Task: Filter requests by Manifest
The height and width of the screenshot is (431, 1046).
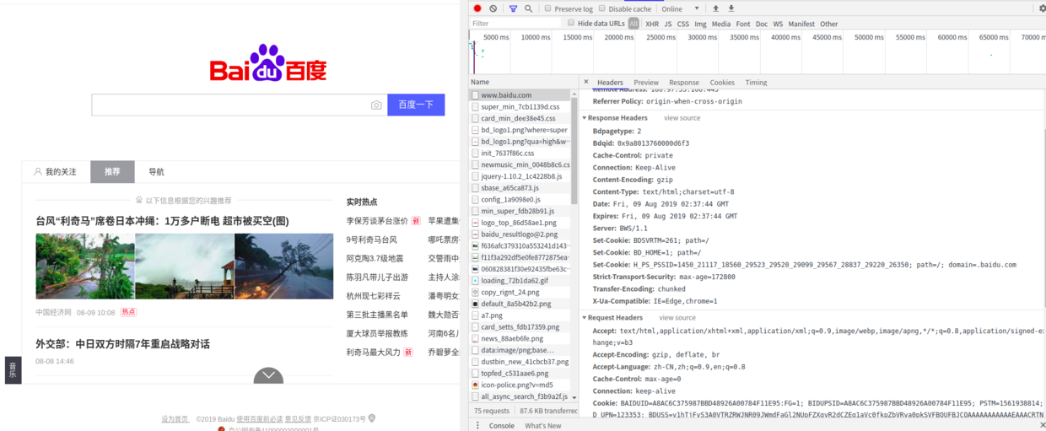Action: [x=801, y=24]
